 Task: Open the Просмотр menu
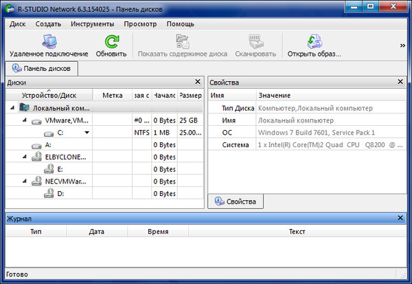[140, 24]
